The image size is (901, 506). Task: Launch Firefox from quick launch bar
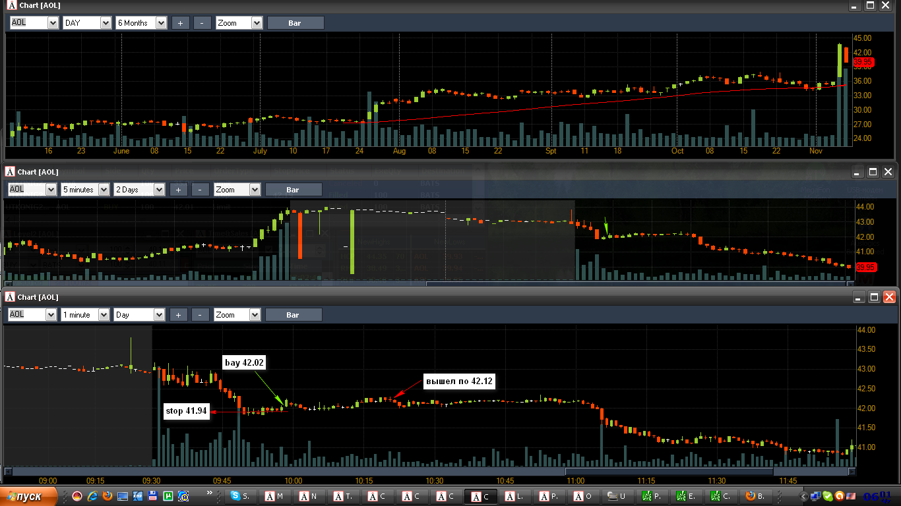tap(108, 496)
